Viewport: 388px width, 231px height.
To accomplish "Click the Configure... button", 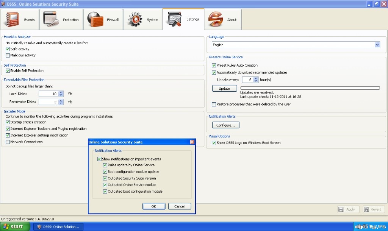I will 226,125.
